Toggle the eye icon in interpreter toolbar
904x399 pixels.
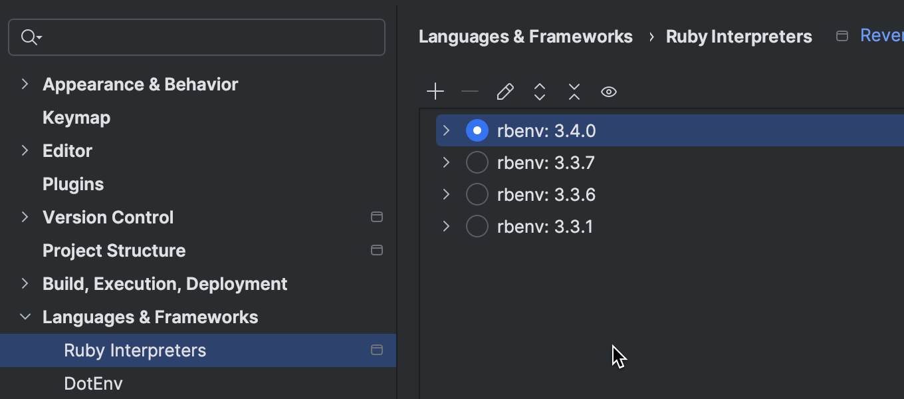click(609, 92)
